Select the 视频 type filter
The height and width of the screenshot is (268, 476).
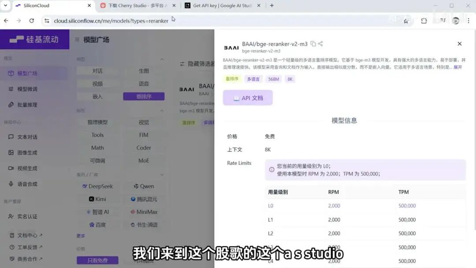(97, 84)
